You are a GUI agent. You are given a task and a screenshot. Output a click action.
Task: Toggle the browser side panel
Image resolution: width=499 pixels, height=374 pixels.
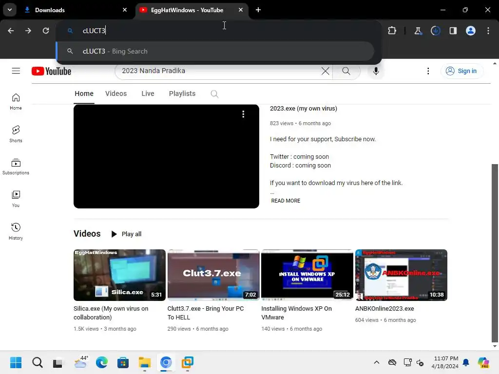[x=453, y=31]
